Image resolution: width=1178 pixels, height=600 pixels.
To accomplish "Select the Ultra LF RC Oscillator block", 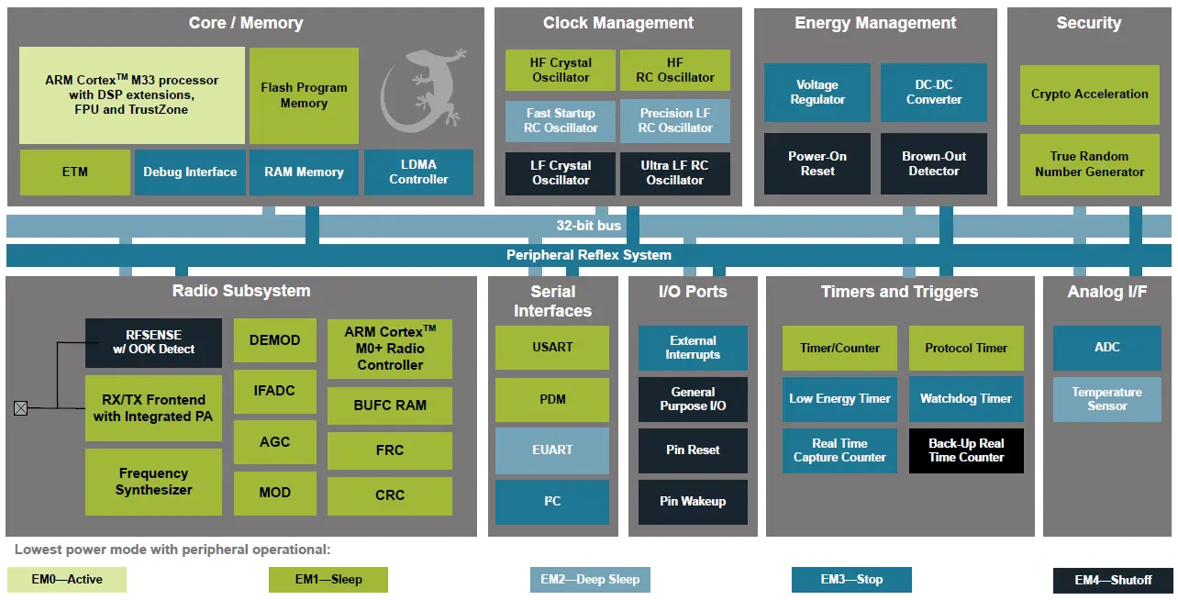I will click(674, 173).
